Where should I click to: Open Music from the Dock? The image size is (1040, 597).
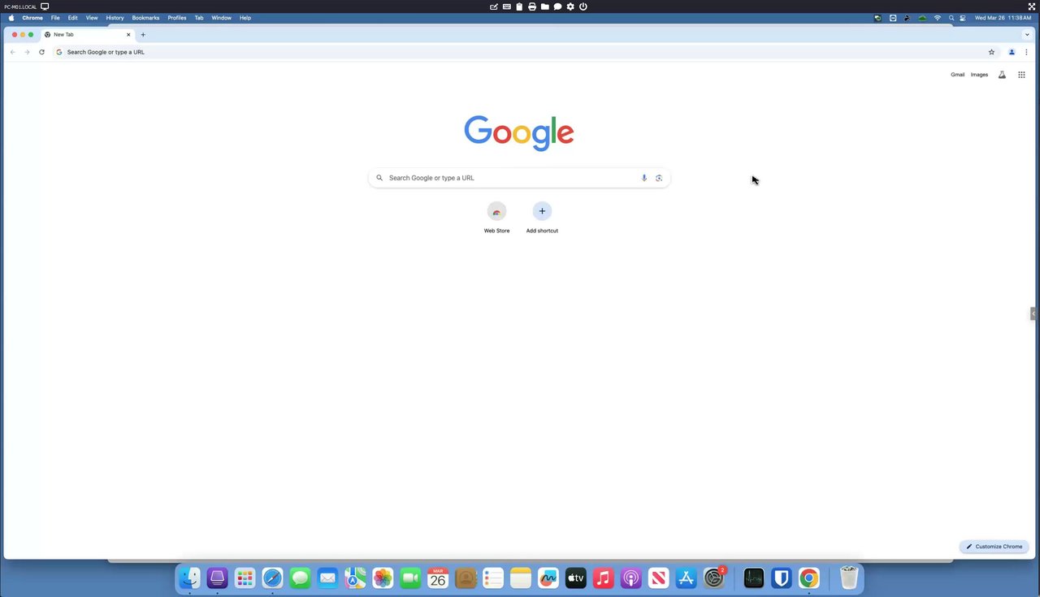(603, 578)
